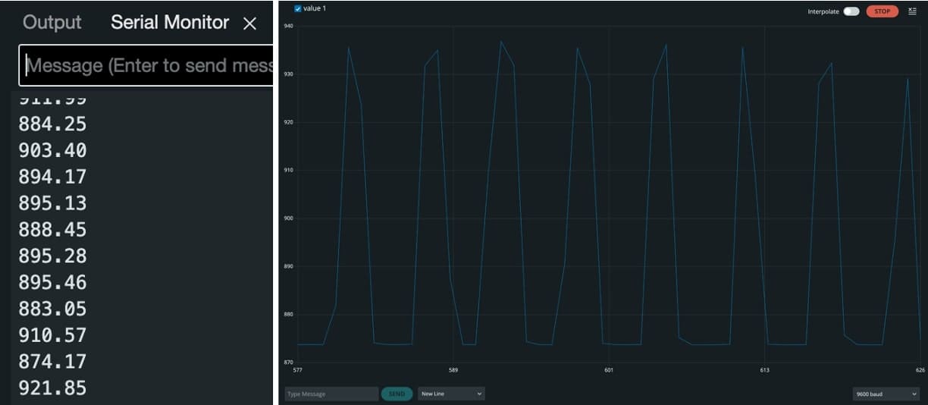The height and width of the screenshot is (405, 928).
Task: Click the 577 tick on the x-axis
Action: pos(297,370)
